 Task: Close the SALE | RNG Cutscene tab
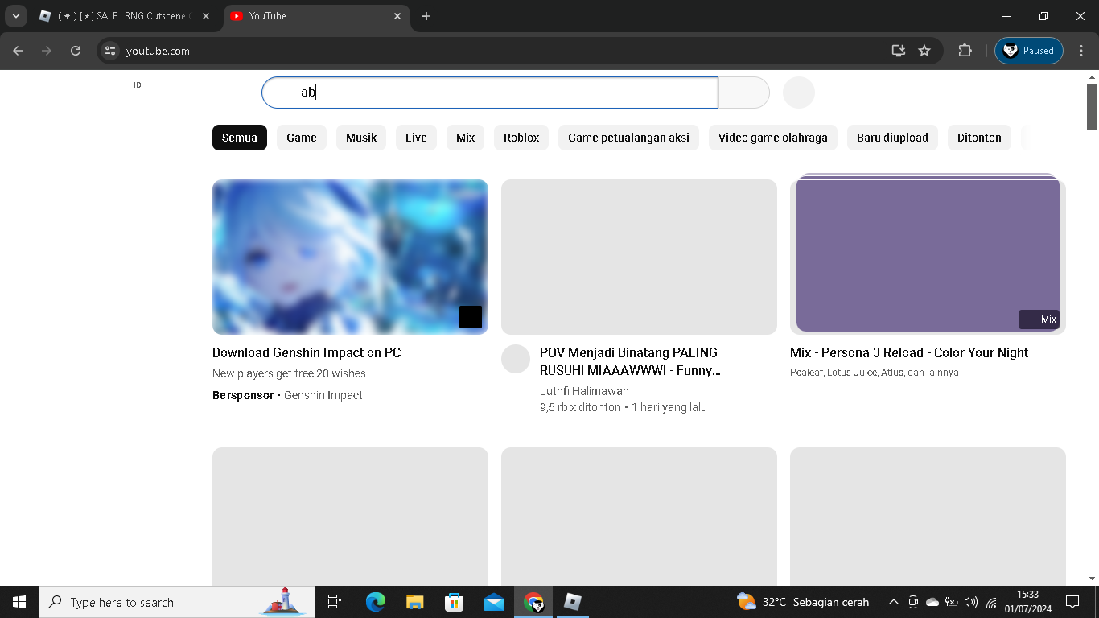204,16
